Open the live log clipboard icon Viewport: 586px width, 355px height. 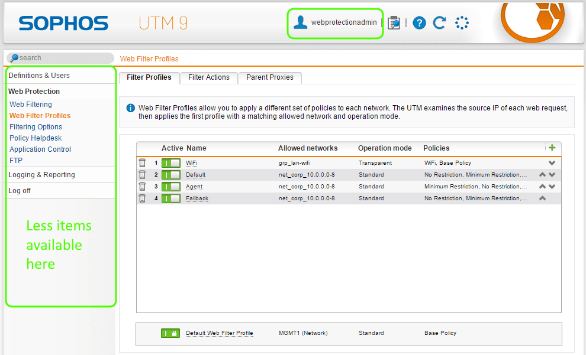point(394,23)
